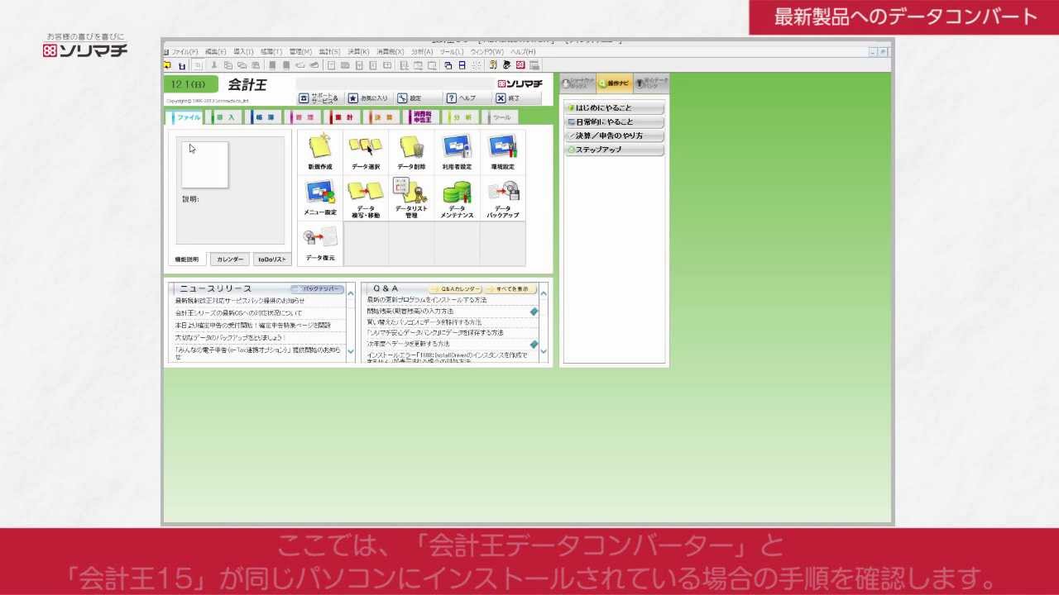
Task: Open Q&A item 買い替えたパソコンにデータを移行する方法
Action: [424, 321]
